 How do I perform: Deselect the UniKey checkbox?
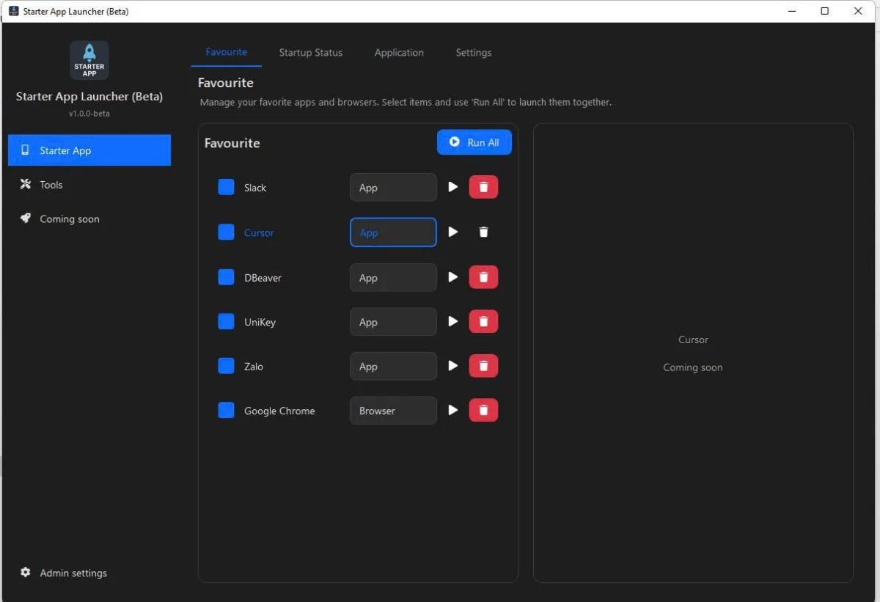pyautogui.click(x=226, y=321)
